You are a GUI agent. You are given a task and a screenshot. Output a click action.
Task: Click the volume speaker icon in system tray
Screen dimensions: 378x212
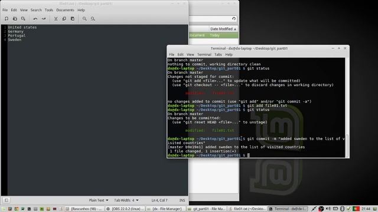(328, 208)
